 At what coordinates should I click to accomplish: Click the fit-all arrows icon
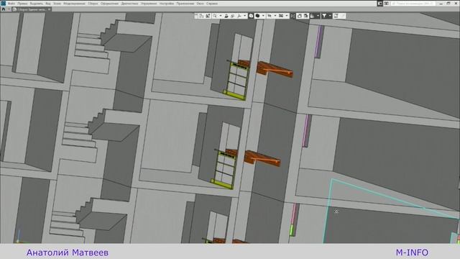coord(293,16)
